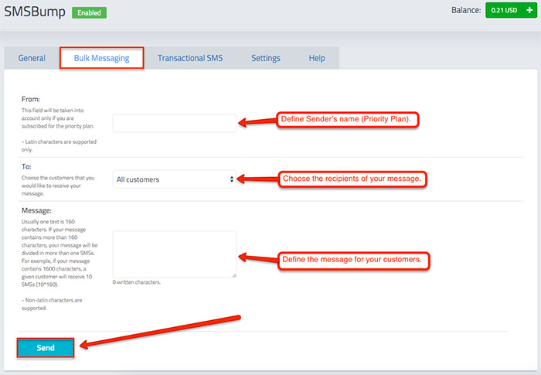Viewport: 541px width, 375px height.
Task: Click the 'From:' field label
Action: tap(31, 99)
